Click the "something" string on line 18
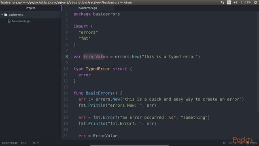This screenshot has width=259, height=146. pos(194,118)
